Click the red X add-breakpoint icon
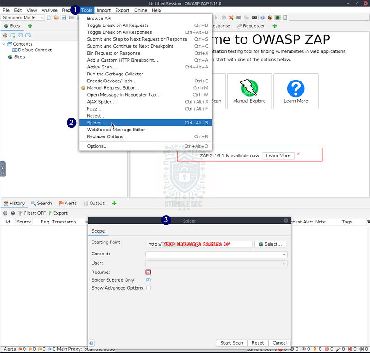Viewport: 370px width, 353px height. click(x=231, y=18)
